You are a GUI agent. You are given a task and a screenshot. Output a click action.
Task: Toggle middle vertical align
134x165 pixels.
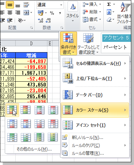pyautogui.click(x=10, y=5)
